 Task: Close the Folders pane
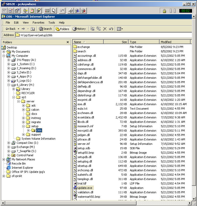pos(68,42)
